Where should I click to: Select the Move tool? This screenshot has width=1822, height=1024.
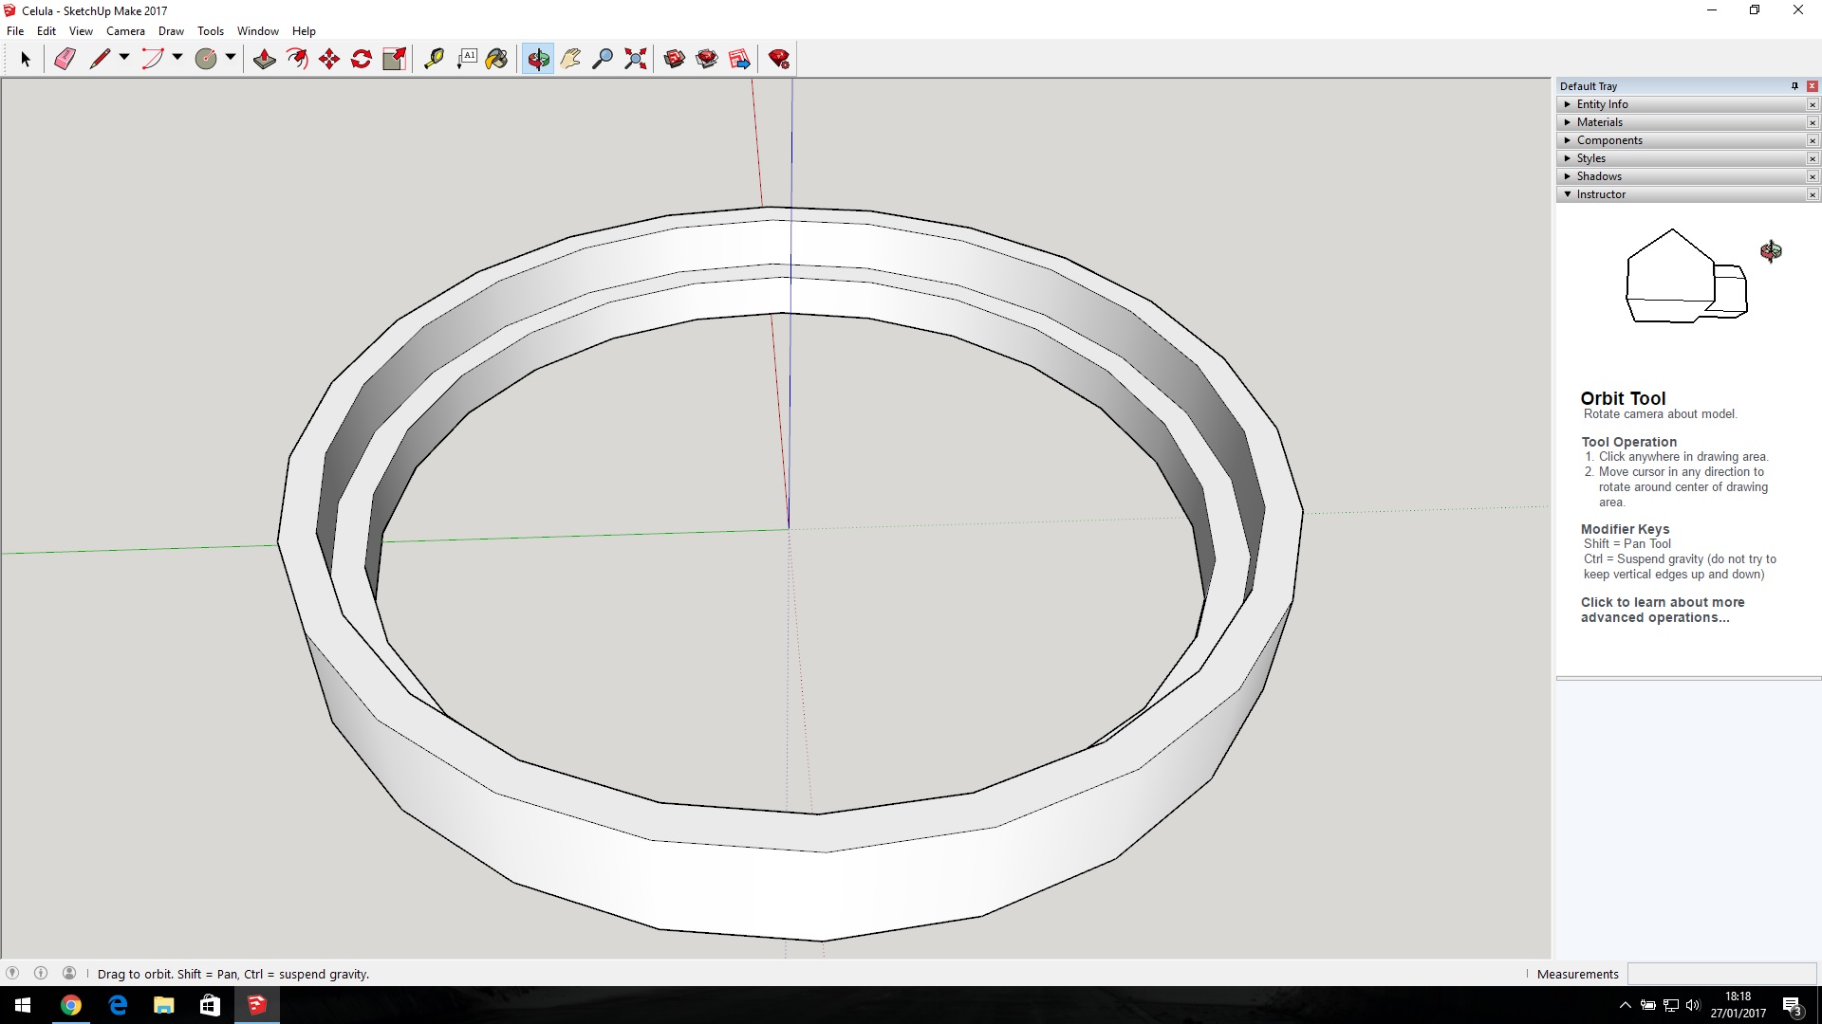pos(329,59)
